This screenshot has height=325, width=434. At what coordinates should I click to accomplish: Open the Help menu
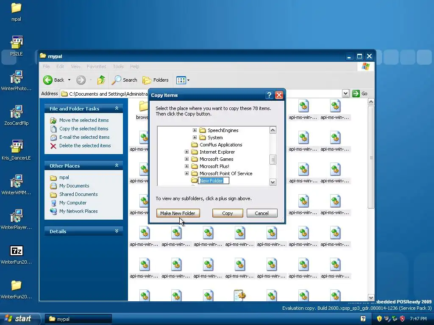tap(134, 66)
